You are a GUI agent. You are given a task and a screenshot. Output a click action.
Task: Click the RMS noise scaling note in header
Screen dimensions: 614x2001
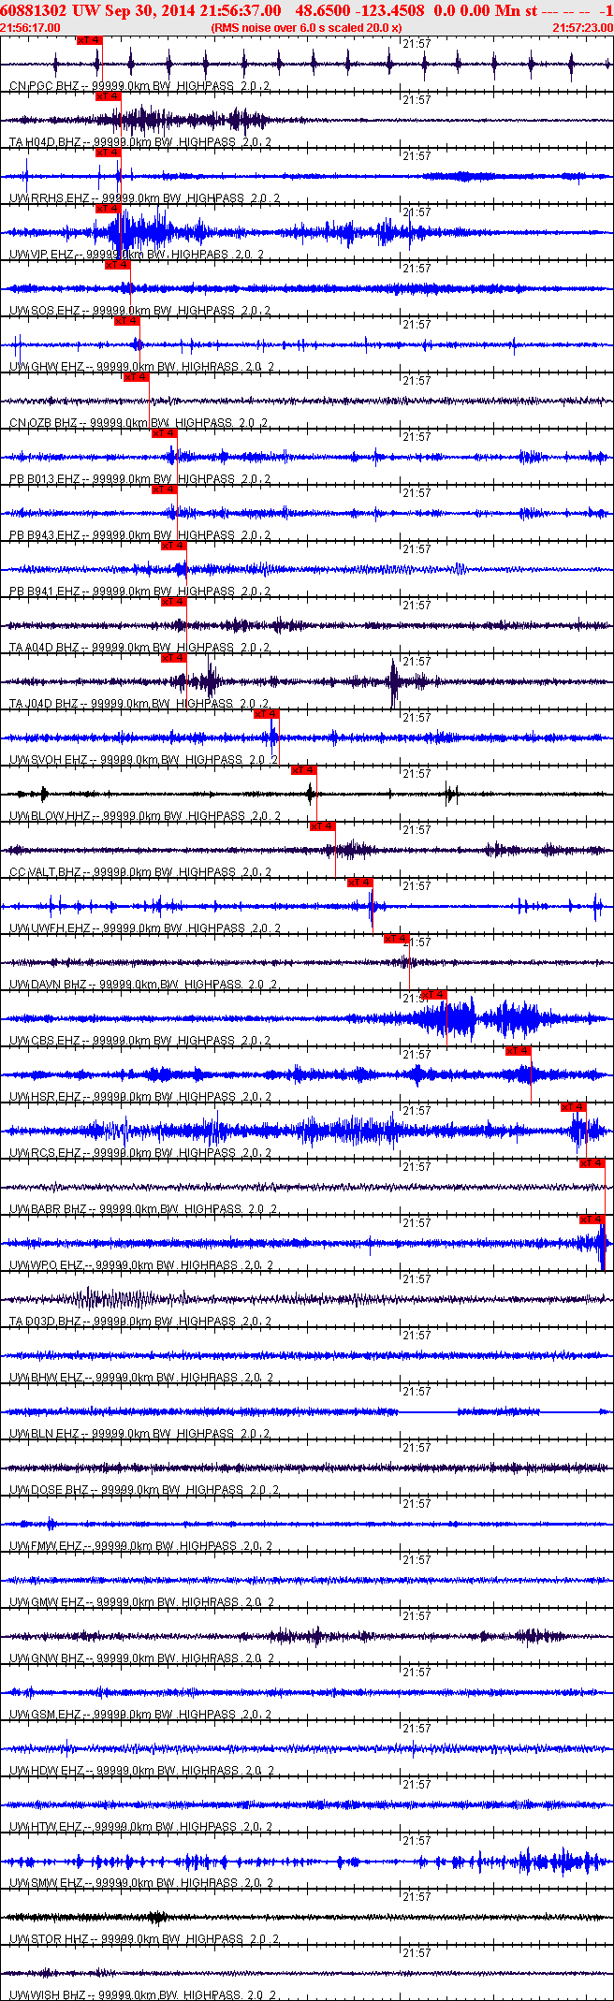tap(306, 28)
